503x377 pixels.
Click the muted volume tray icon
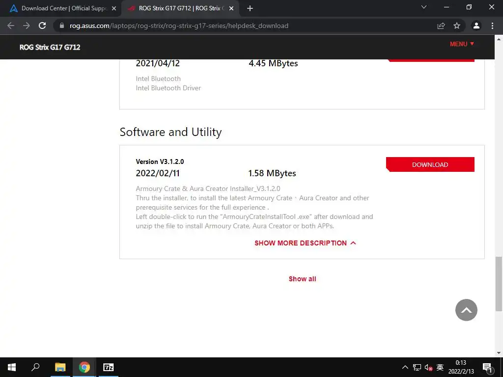point(428,367)
